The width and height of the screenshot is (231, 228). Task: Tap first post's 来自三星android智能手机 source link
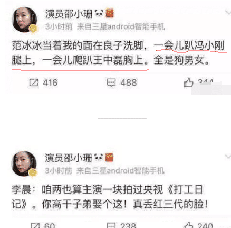[x=121, y=26]
